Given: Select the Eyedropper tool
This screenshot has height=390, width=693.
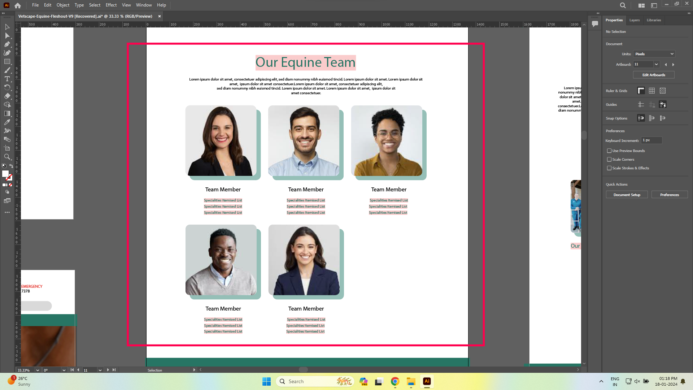Looking at the screenshot, I should [7, 122].
